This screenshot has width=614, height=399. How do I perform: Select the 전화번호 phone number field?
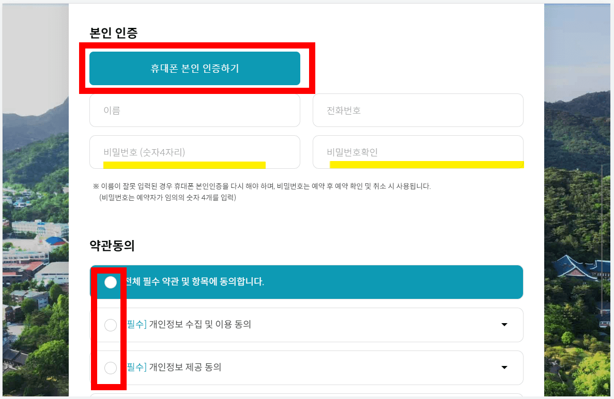click(418, 110)
